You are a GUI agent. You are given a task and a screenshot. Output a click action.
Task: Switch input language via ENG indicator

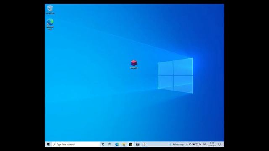tap(204, 144)
